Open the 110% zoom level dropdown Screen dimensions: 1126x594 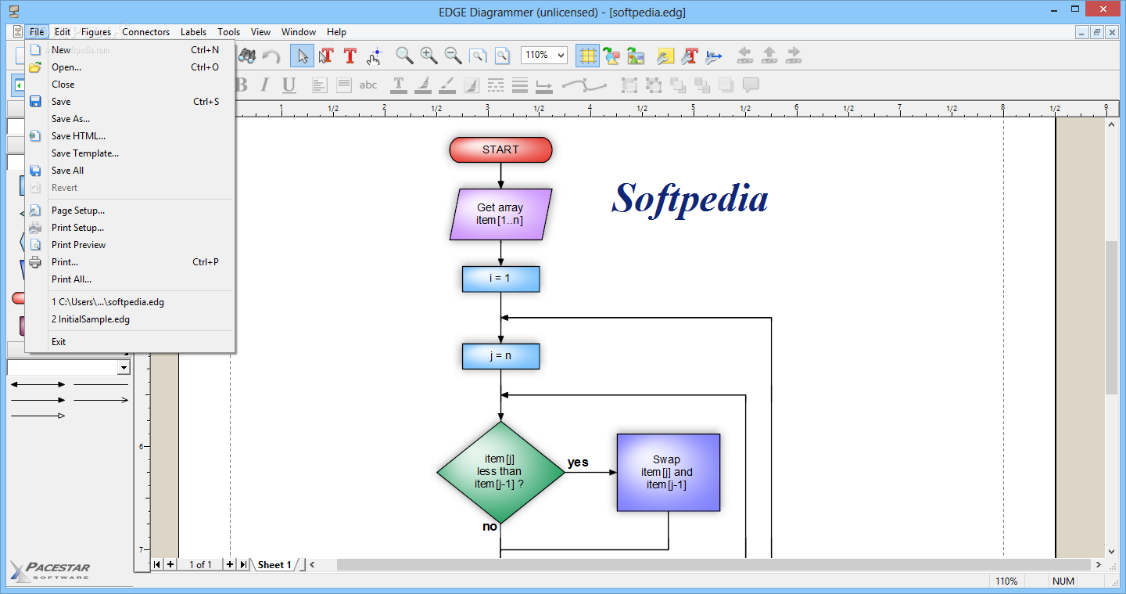[x=560, y=56]
